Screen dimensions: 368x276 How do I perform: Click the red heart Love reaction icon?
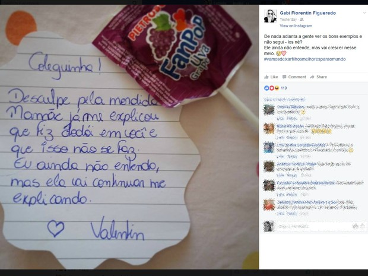[x=271, y=88]
